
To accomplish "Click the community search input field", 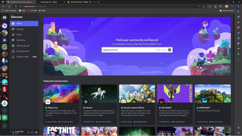I will pyautogui.click(x=137, y=50).
